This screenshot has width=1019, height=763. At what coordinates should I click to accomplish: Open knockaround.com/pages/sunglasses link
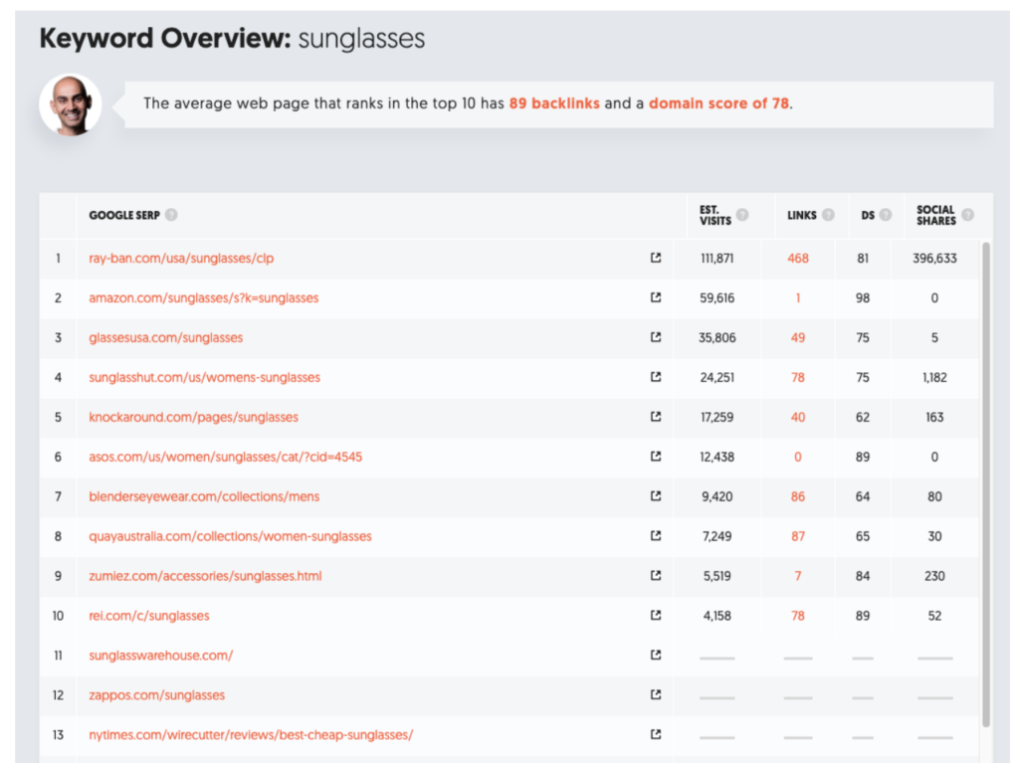[194, 417]
